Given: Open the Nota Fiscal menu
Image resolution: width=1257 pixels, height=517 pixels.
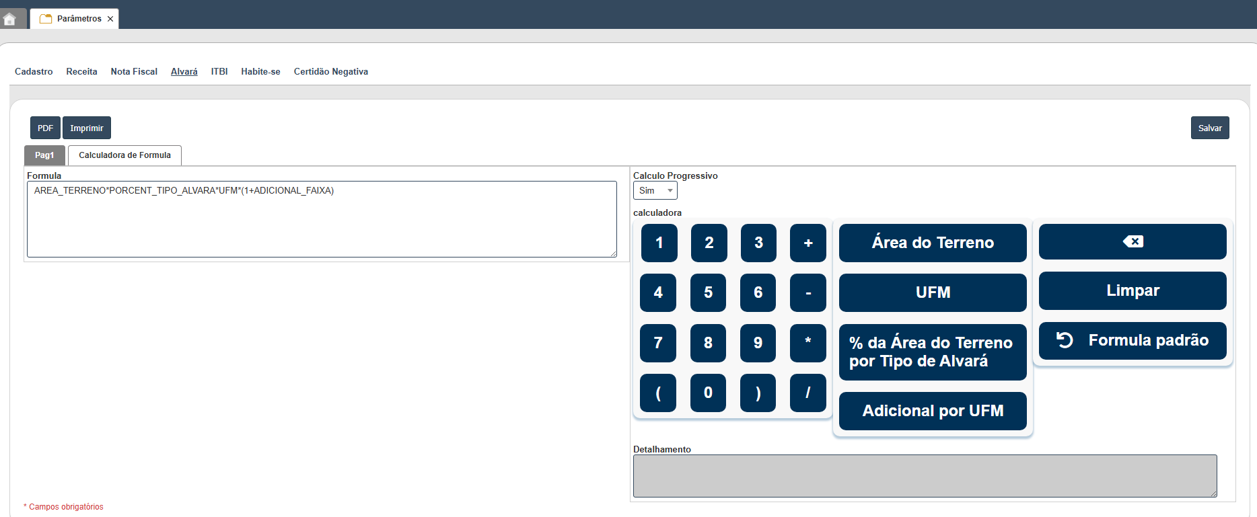Looking at the screenshot, I should 134,71.
